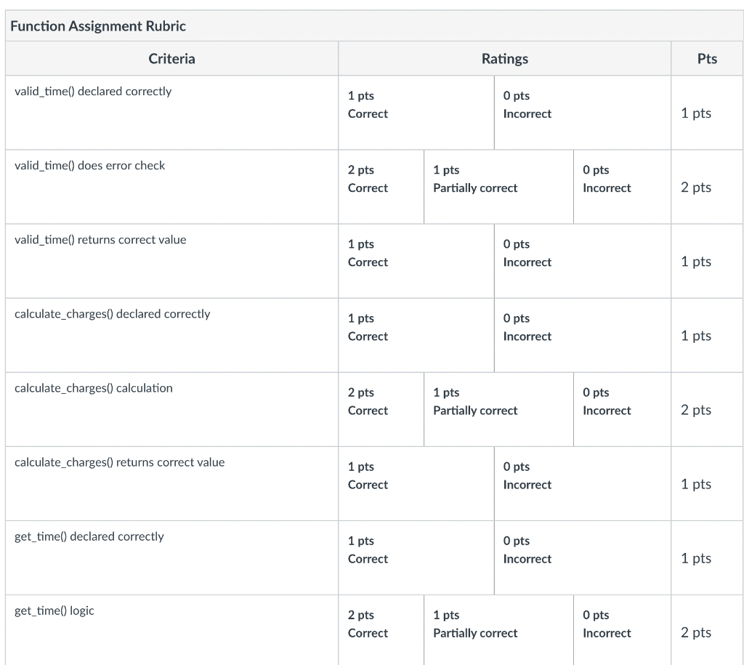Viewport: 744px width, 665px height.
Task: Mark calculate_charges() calculation as Incorrect
Action: point(622,409)
